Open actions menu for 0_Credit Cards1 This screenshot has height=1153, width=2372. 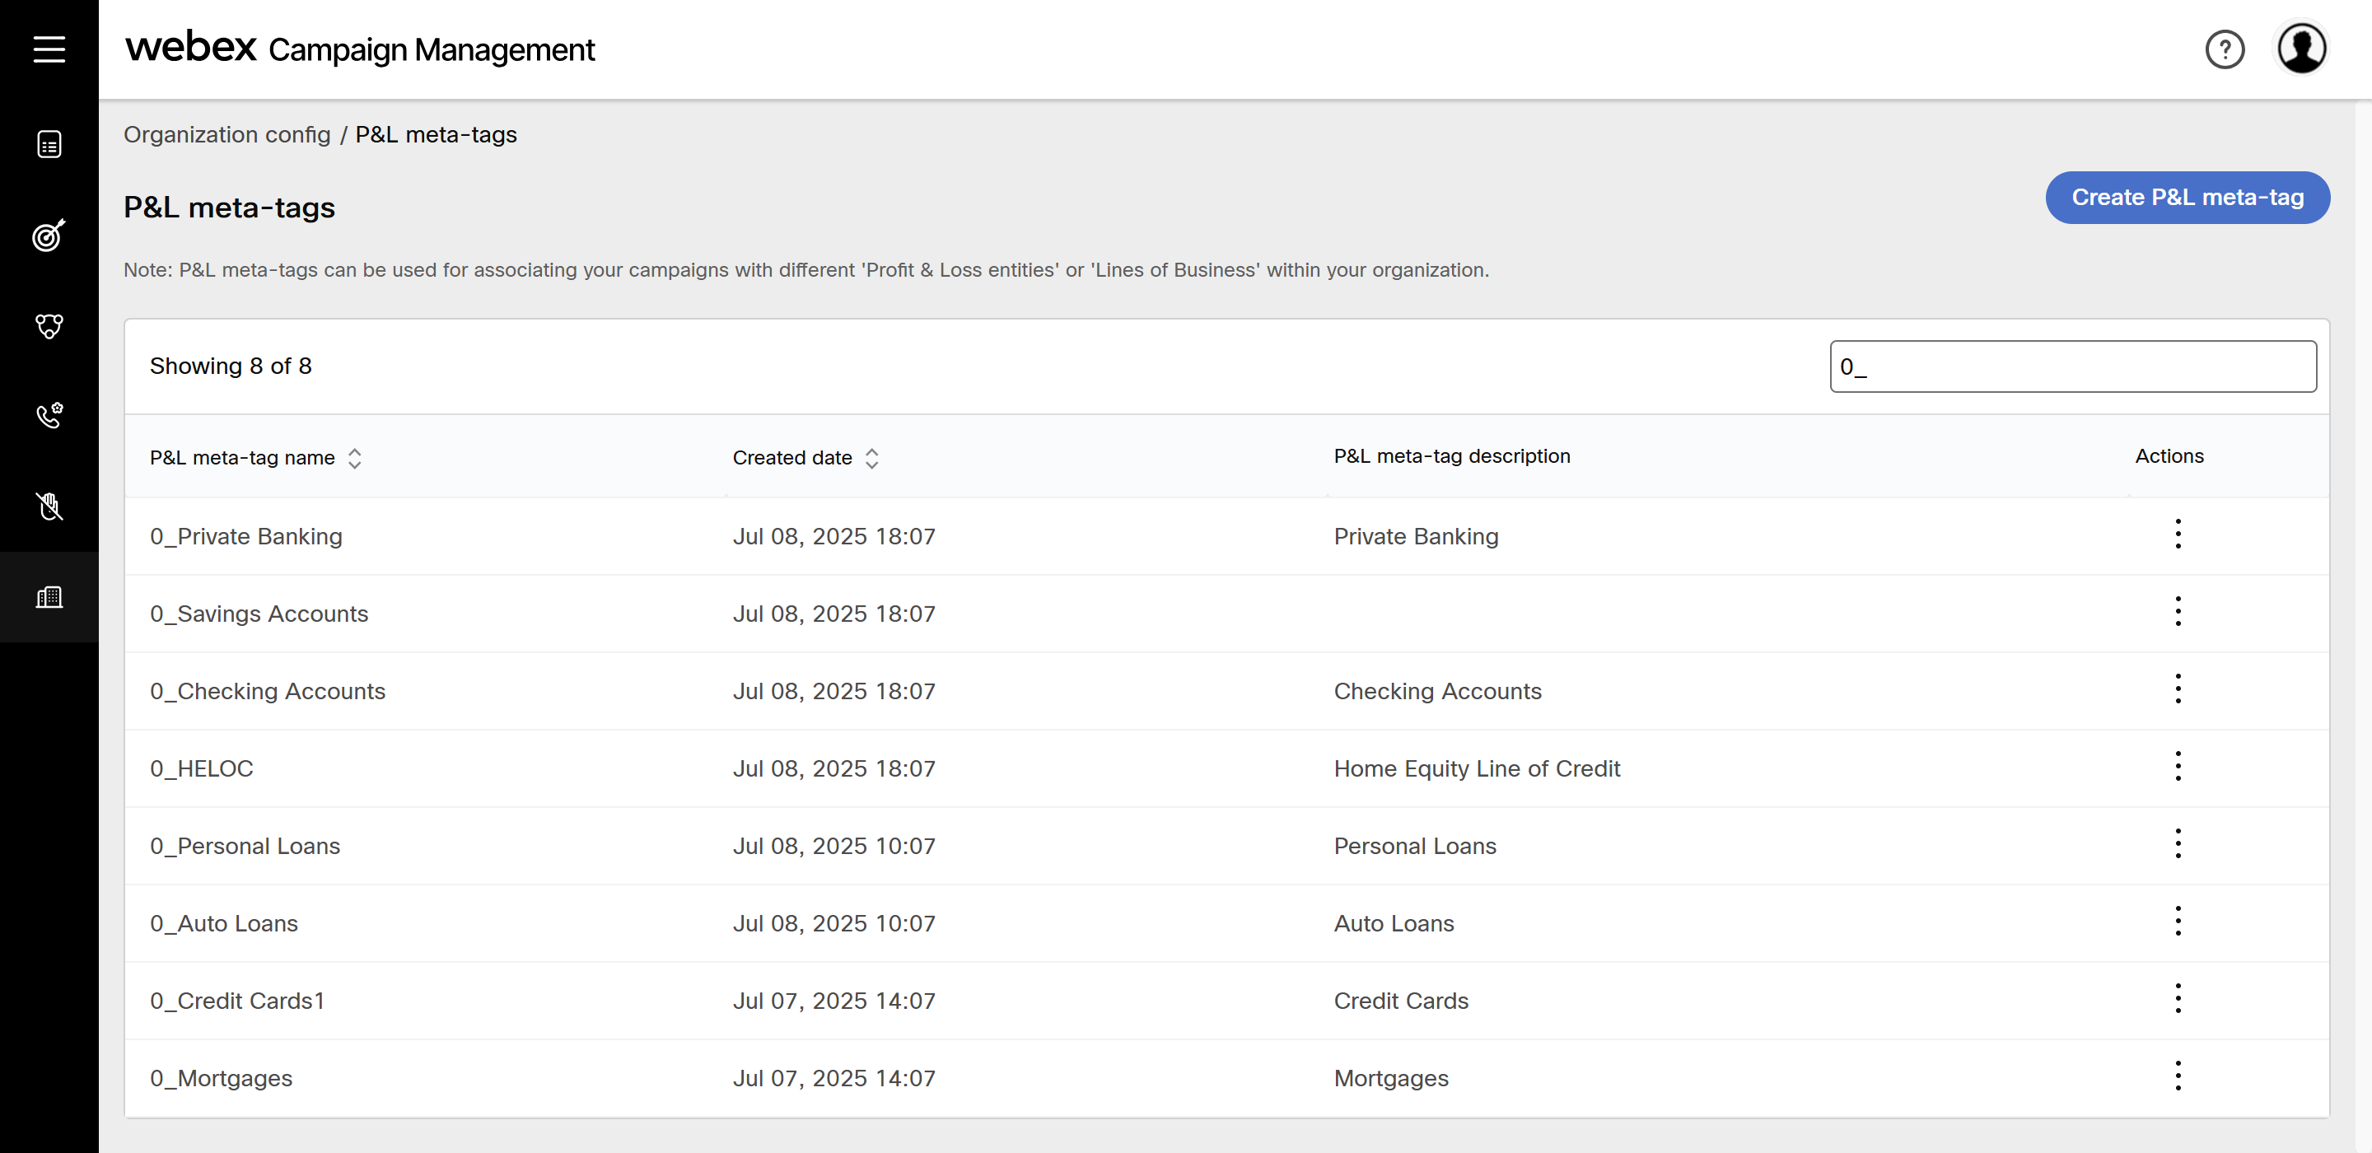pyautogui.click(x=2178, y=998)
